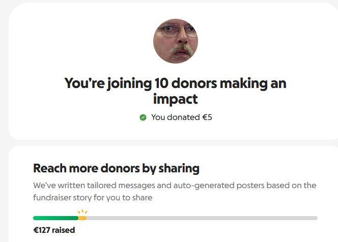The width and height of the screenshot is (338, 242).
Task: Click the 'fundraiser story for you to share' line
Action: [x=93, y=197]
